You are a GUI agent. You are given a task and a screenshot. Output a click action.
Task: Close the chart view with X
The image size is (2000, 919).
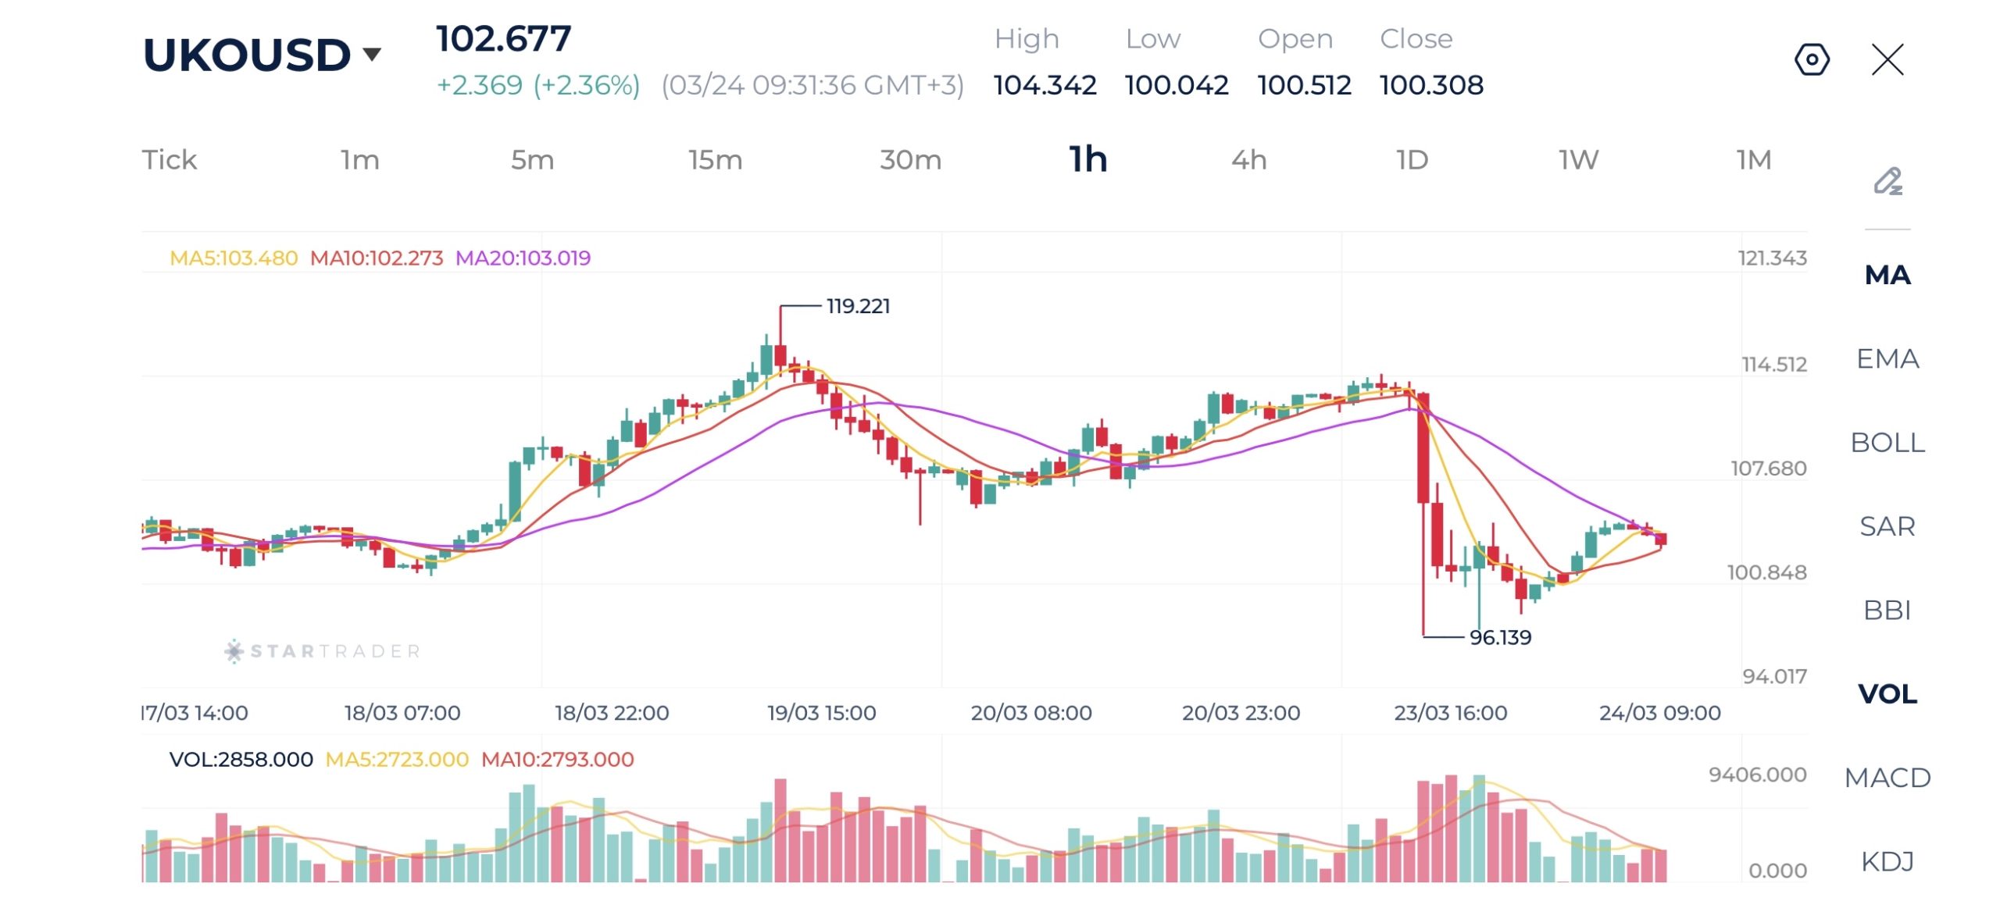point(1887,59)
